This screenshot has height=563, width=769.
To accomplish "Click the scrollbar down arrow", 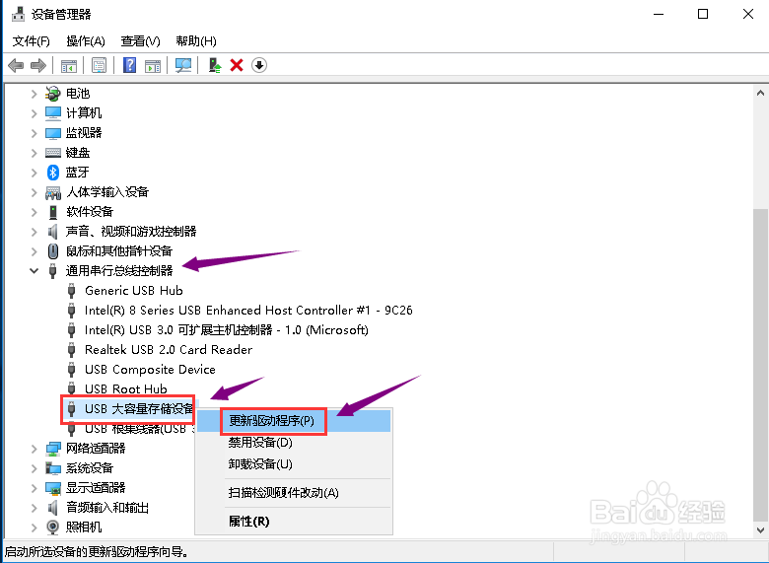I will (x=760, y=530).
